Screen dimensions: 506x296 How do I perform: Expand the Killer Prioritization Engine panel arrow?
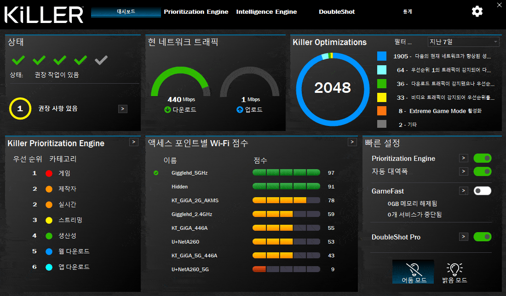[x=133, y=142]
